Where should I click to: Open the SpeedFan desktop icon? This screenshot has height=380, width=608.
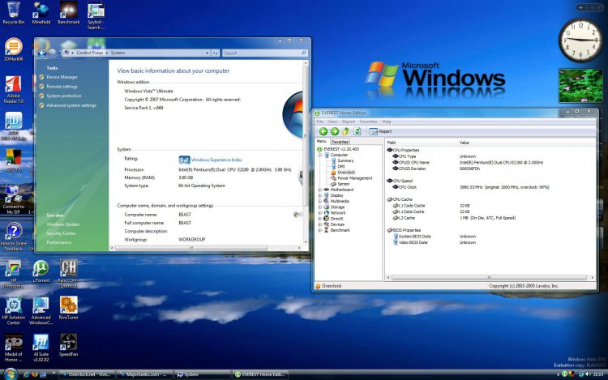(69, 345)
